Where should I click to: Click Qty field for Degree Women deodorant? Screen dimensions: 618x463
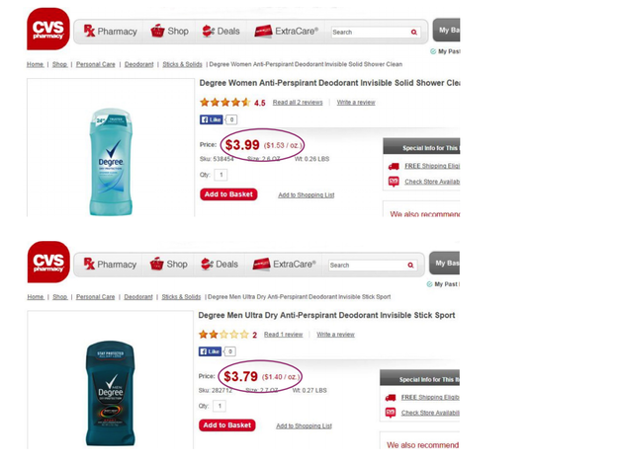point(221,175)
